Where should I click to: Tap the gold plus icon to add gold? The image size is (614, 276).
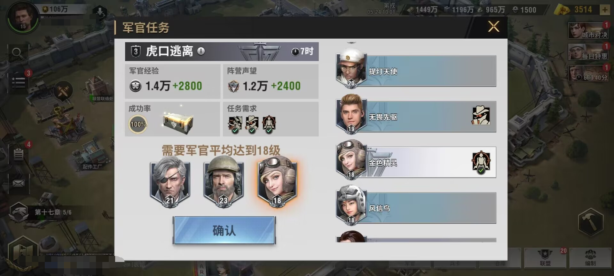605,10
